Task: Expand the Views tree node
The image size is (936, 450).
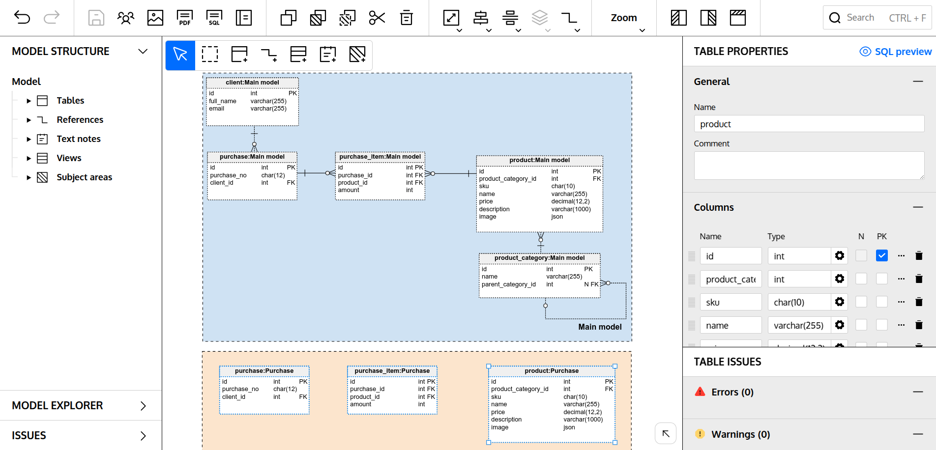Action: pyautogui.click(x=29, y=158)
